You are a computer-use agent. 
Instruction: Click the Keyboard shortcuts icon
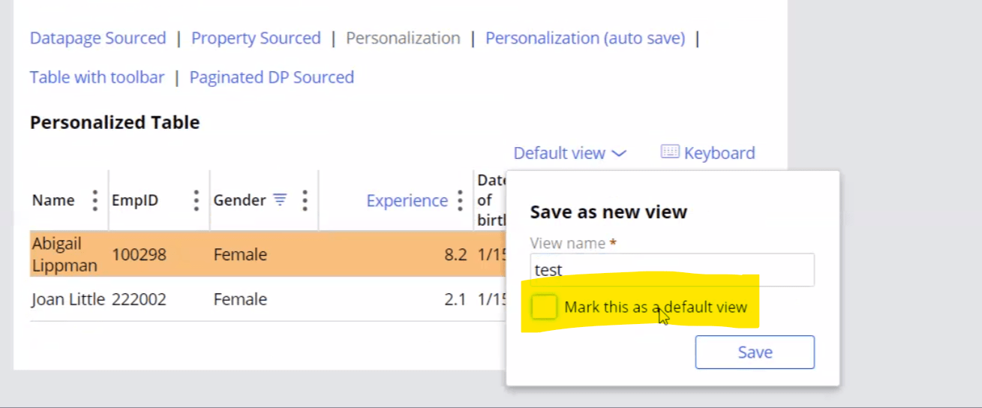click(x=670, y=152)
